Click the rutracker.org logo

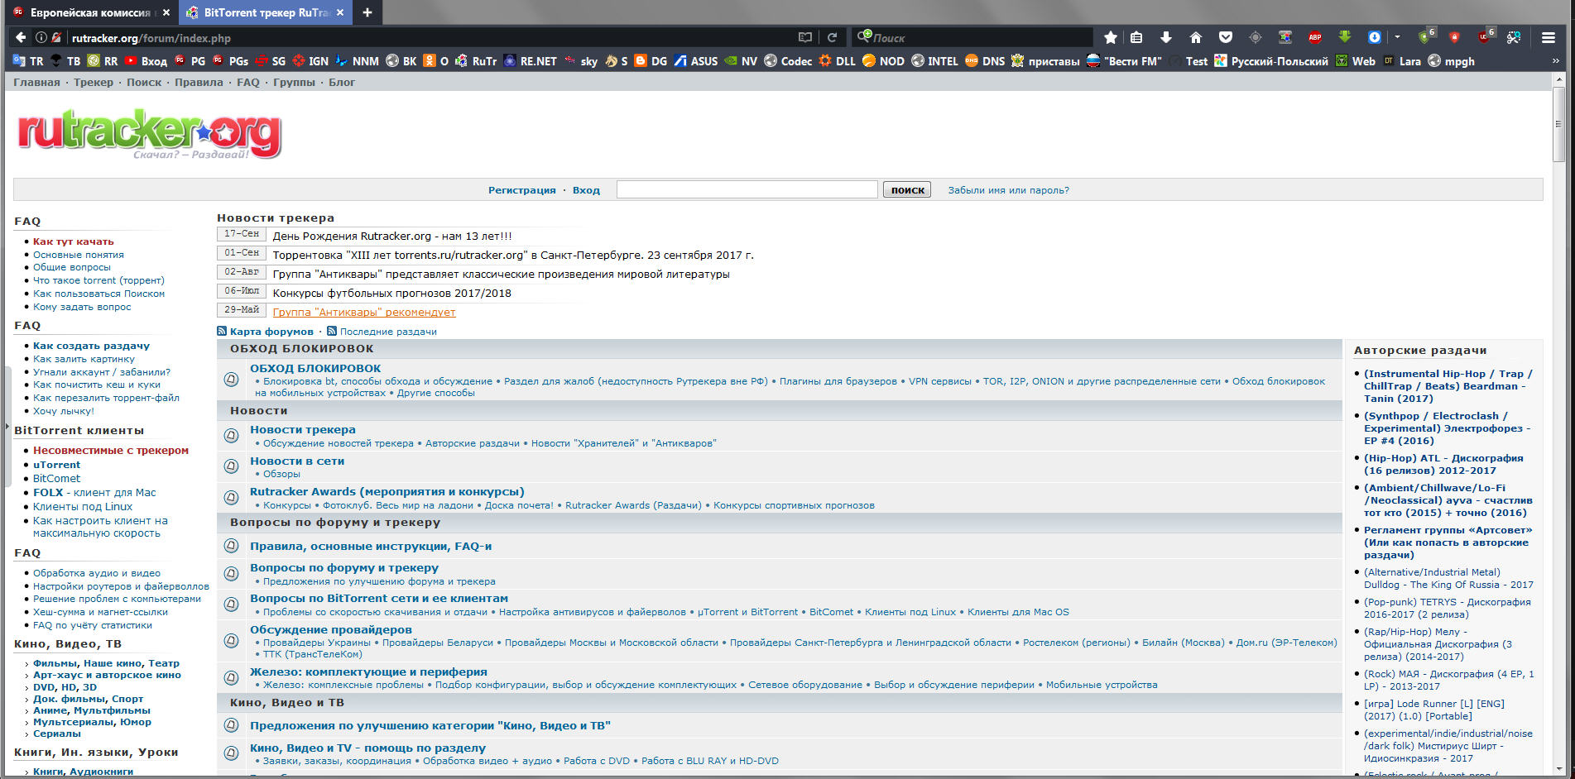coord(149,132)
